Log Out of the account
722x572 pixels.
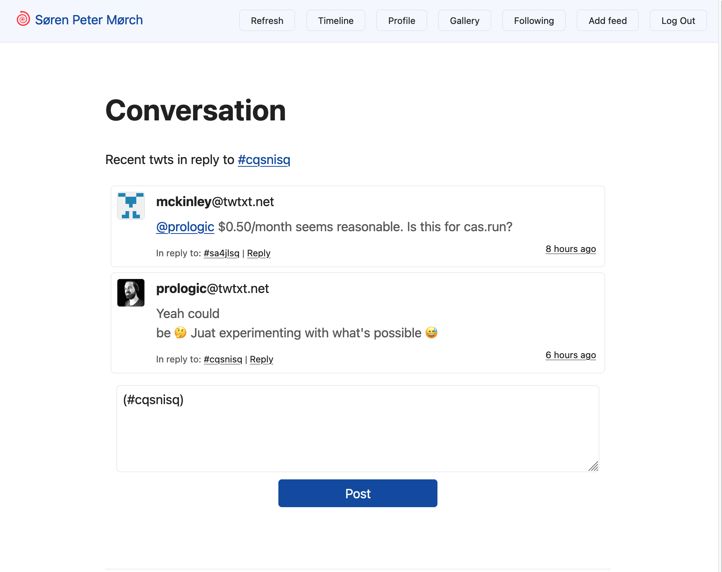pos(678,20)
